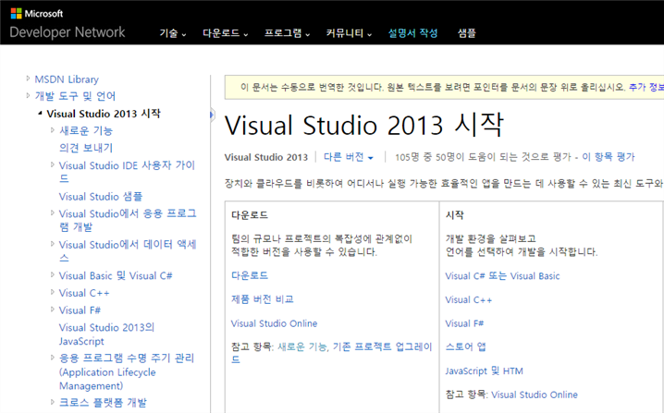Open 추가 정보 link in translation notice
This screenshot has width=664, height=413.
[646, 87]
